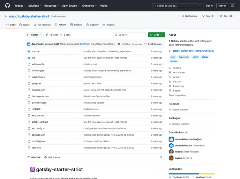The width and height of the screenshot is (240, 179).
Task: Open the README outline icon
Action: click(161, 157)
